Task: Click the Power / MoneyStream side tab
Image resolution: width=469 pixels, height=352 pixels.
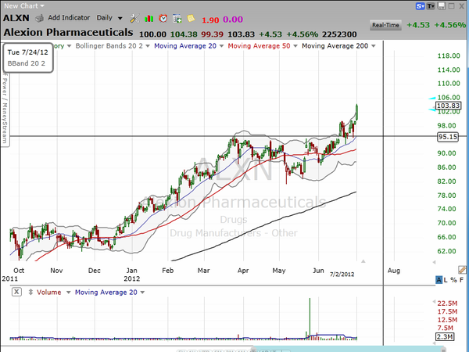Action: (5, 110)
